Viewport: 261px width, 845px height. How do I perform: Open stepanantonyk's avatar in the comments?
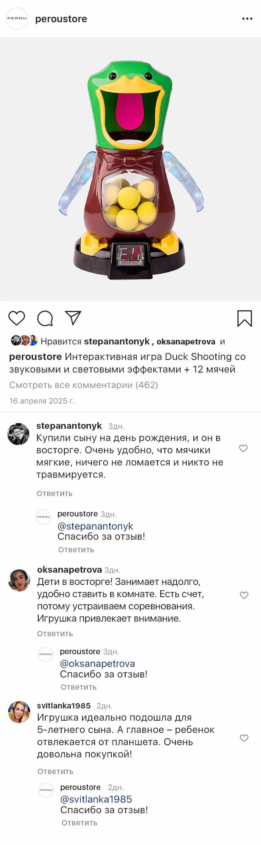coord(19,434)
